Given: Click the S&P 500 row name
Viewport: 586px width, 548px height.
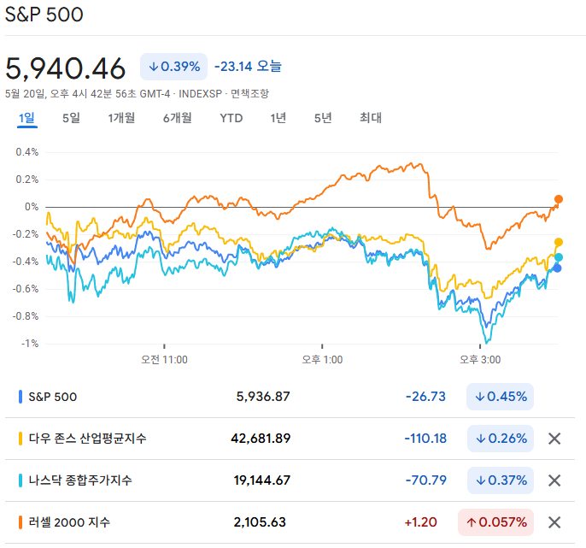Looking at the screenshot, I should tap(53, 397).
